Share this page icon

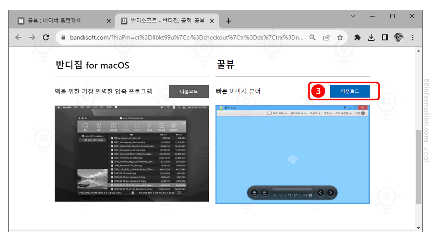tap(326, 37)
